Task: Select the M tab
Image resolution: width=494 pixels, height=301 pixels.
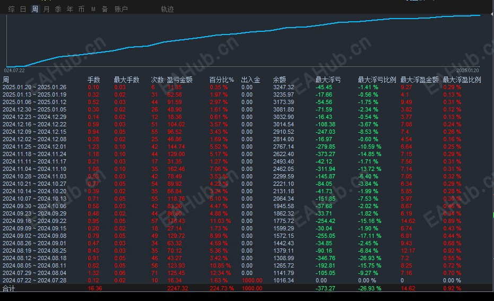Action: click(93, 9)
